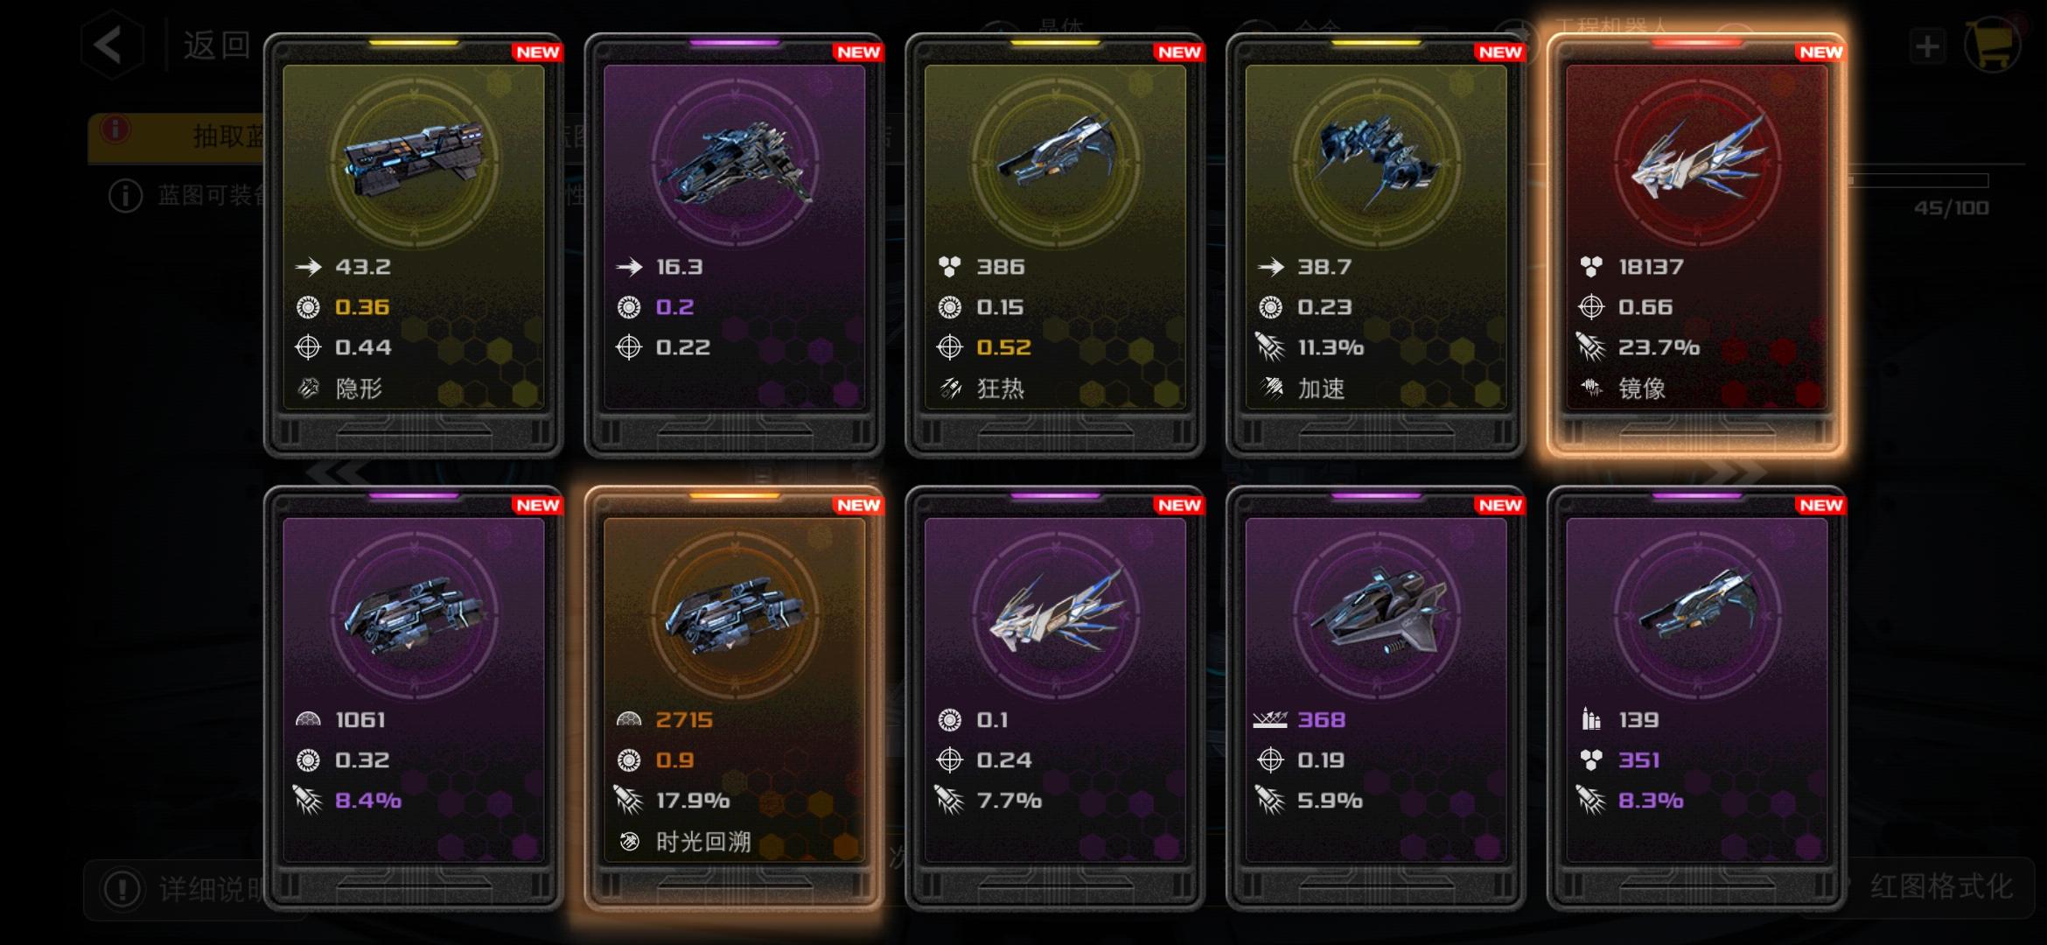Click info icon beside 蓝图可装备 text

coord(125,196)
